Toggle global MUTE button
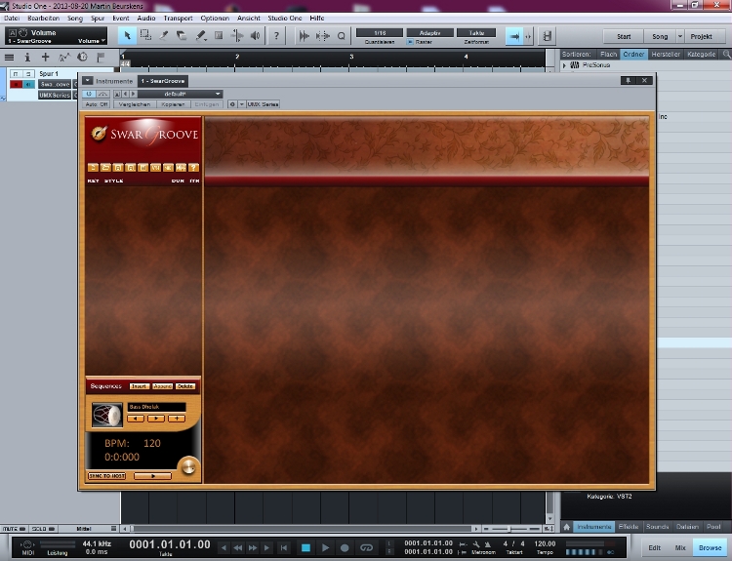This screenshot has width=732, height=561. coord(14,529)
